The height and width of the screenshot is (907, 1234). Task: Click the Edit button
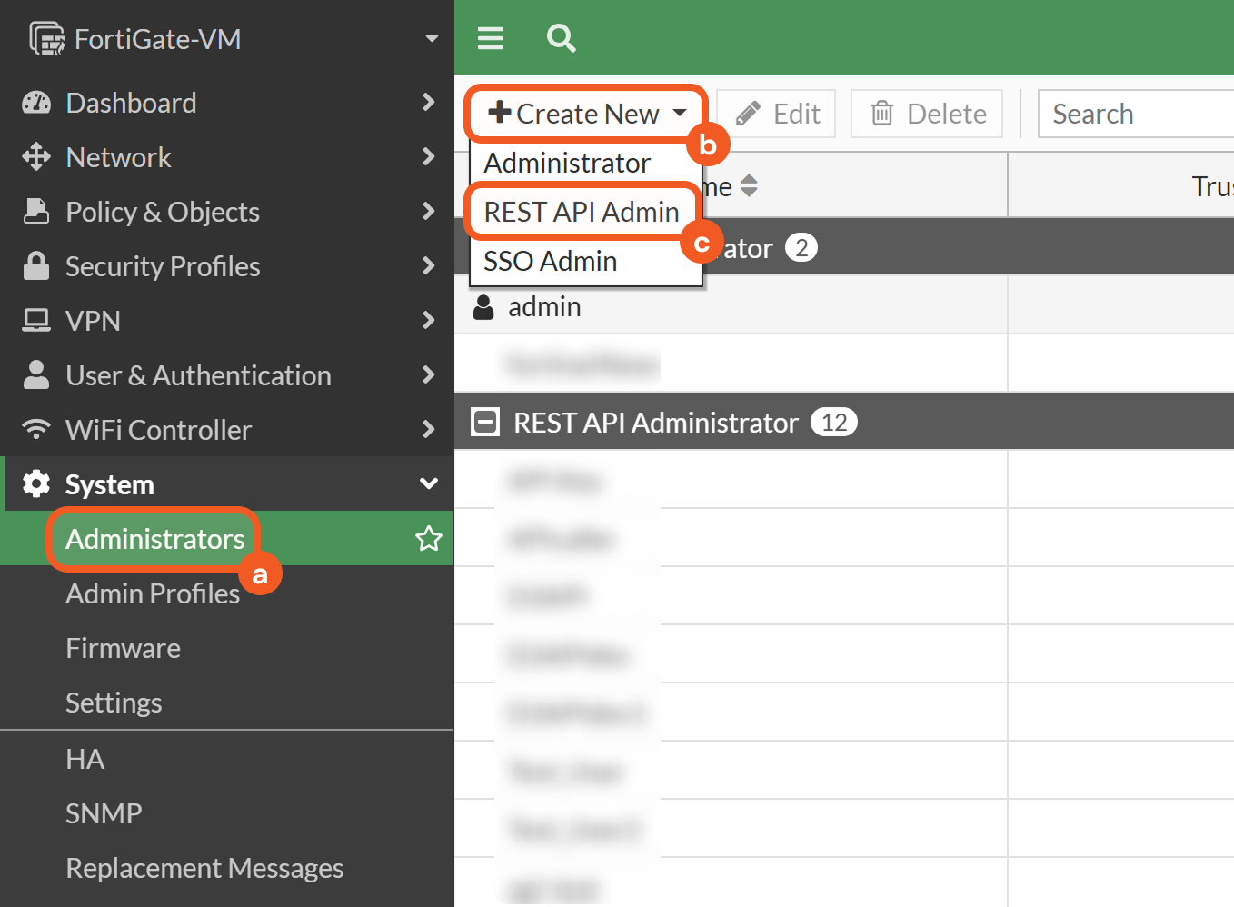(777, 114)
